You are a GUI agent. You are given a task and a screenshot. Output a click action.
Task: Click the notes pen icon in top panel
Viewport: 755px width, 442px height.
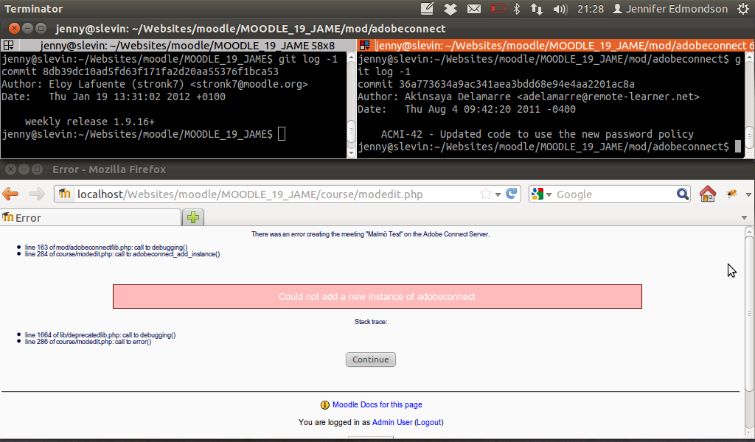click(427, 9)
